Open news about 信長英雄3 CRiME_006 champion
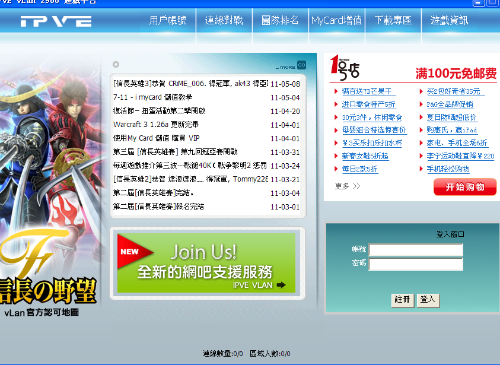Viewport: 500px width, 365px height. [x=191, y=84]
